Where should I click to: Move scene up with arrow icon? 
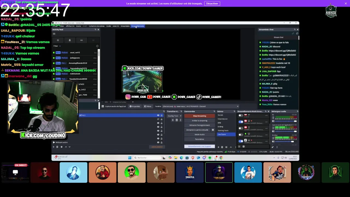pos(231,147)
